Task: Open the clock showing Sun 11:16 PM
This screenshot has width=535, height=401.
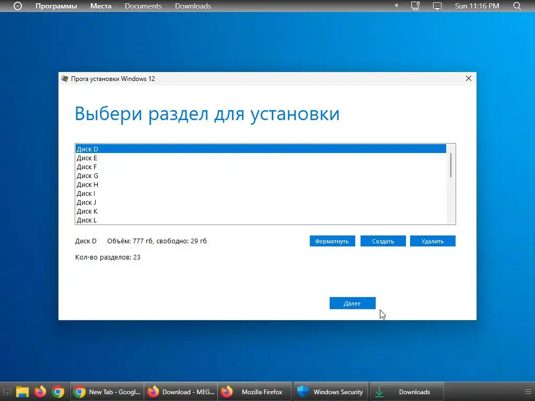Action: click(476, 6)
